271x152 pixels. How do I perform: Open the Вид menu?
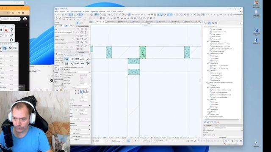point(68,11)
